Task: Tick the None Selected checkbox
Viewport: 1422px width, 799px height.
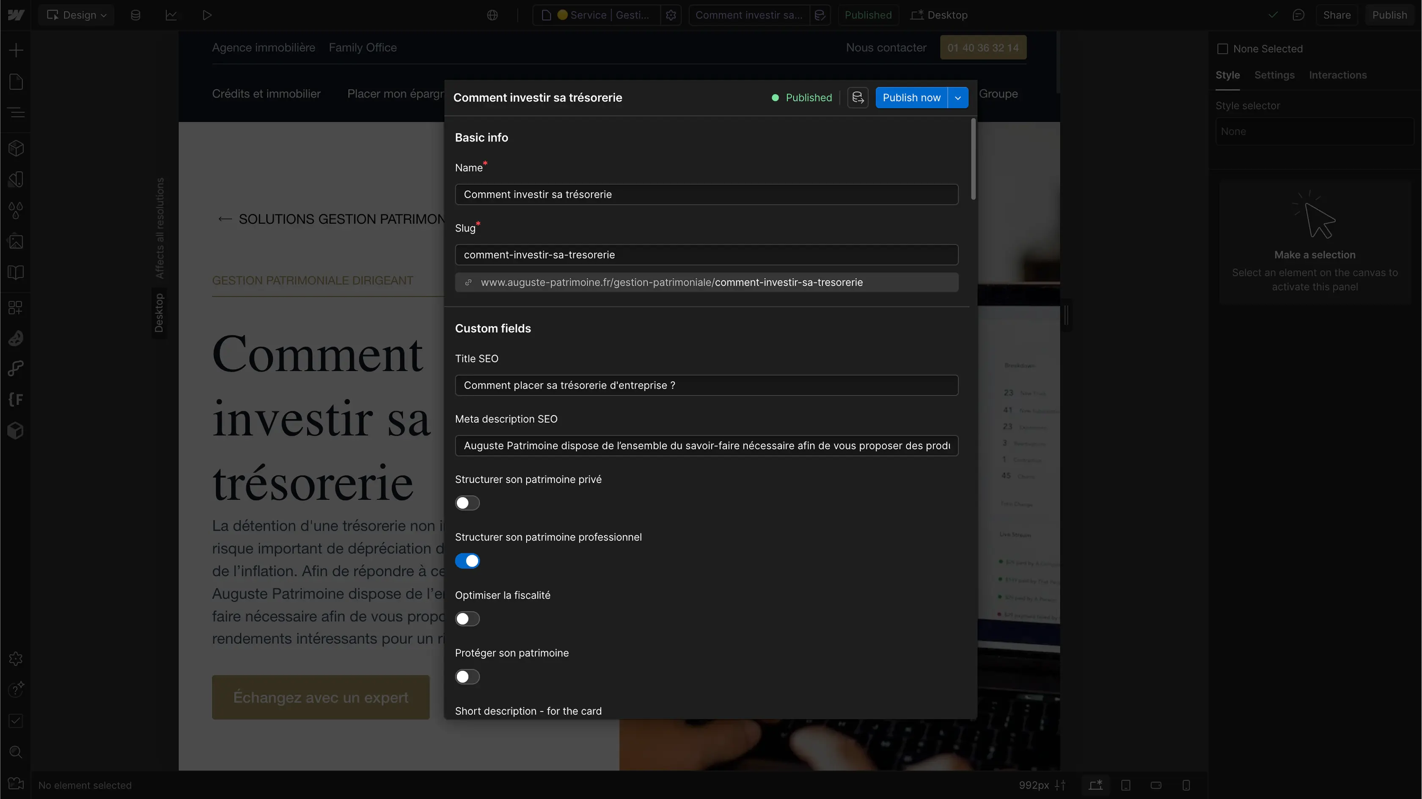Action: [x=1223, y=49]
